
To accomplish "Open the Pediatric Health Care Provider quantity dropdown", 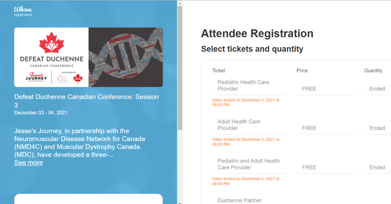I will pos(377,88).
